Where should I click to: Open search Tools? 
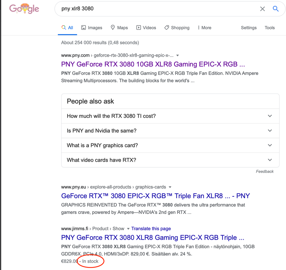[269, 28]
